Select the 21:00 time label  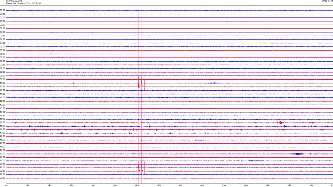(x=2, y=161)
